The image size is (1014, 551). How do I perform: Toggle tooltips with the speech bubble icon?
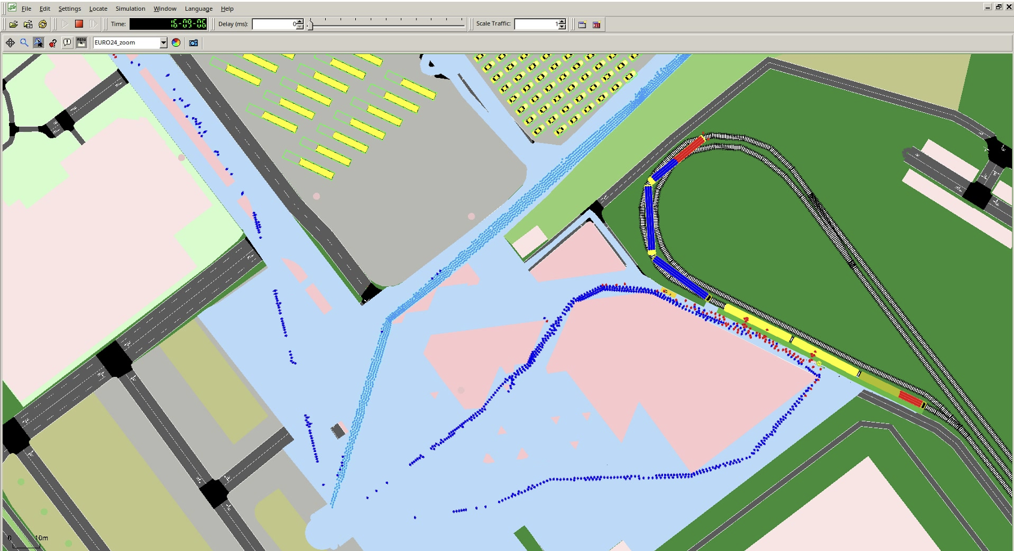tap(67, 43)
